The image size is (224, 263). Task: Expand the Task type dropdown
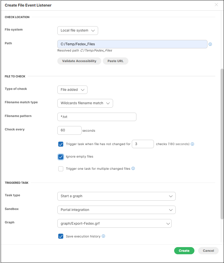[x=116, y=196]
